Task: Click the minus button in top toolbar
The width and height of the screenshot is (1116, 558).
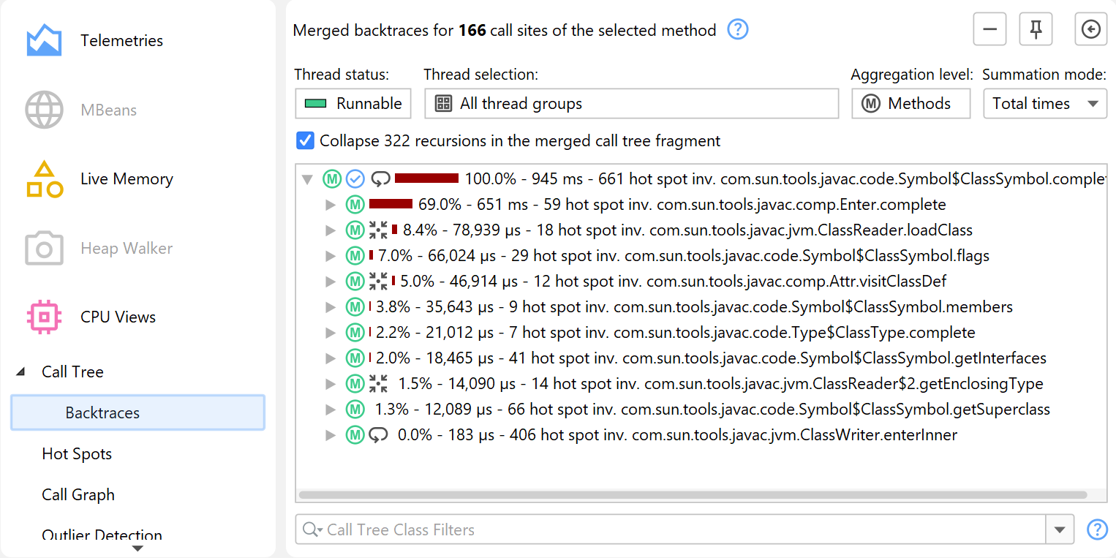Action: click(989, 29)
